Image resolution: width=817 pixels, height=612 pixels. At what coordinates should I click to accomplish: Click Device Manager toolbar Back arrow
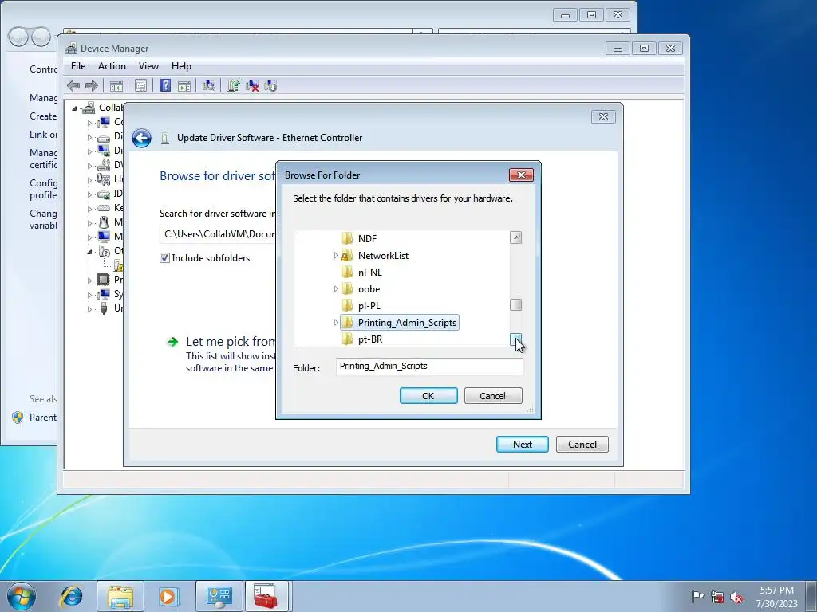click(x=73, y=85)
